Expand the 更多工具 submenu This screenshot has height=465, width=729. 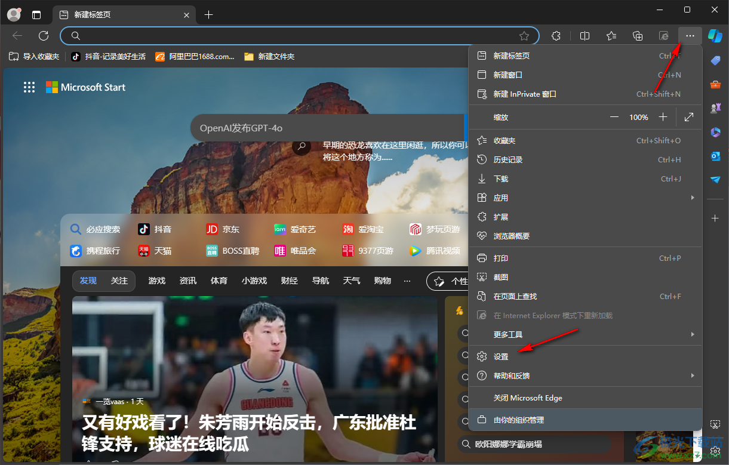[x=585, y=334]
